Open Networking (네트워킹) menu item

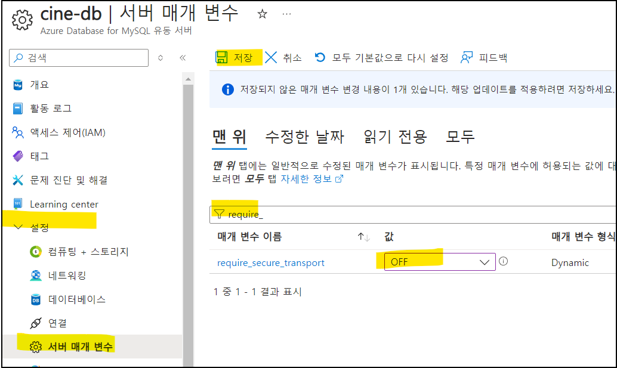click(67, 276)
